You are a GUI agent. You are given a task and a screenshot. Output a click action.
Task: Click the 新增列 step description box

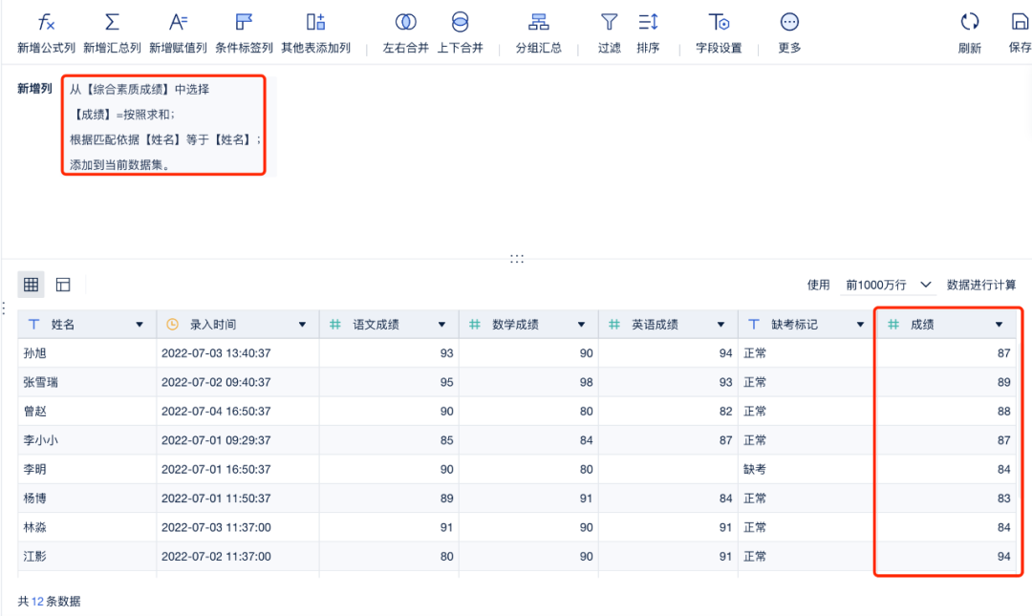(164, 125)
